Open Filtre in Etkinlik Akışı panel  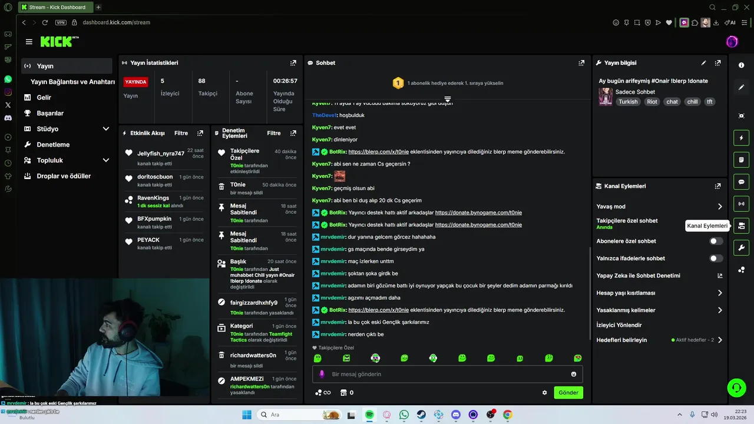tap(181, 134)
